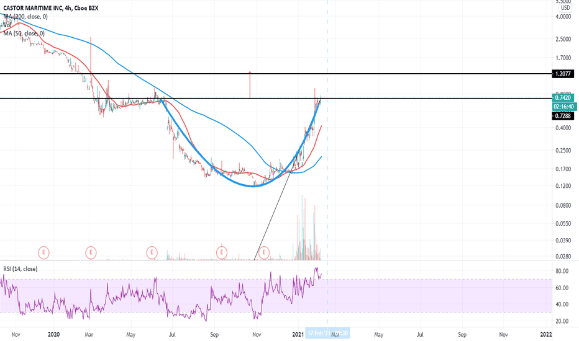Select the blue rounded-bottom curve drawing
579x341 pixels.
(x=253, y=186)
